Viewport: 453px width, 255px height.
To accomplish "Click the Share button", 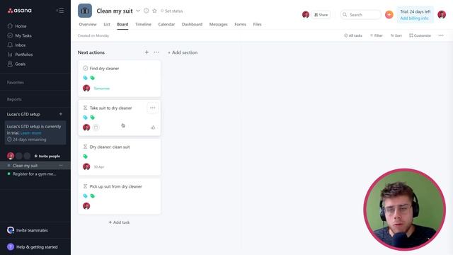I will click(x=321, y=15).
